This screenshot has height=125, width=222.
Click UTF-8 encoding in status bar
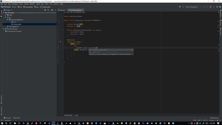205,120
